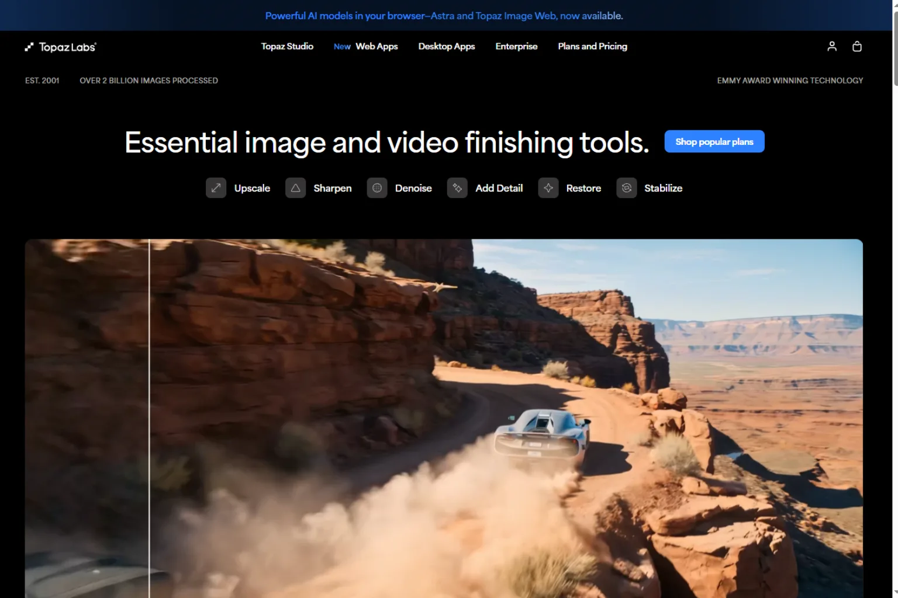This screenshot has width=898, height=598.
Task: Open Plans and Pricing
Action: tap(592, 46)
